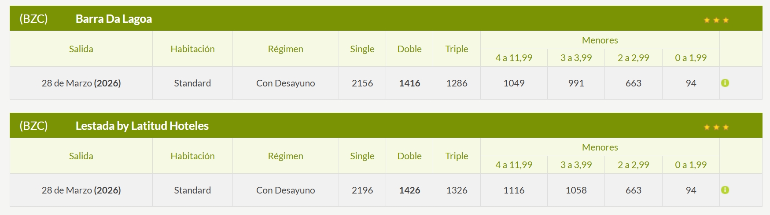The width and height of the screenshot is (770, 215).
Task: Click the info icon in Lestada row
Action: (x=725, y=190)
